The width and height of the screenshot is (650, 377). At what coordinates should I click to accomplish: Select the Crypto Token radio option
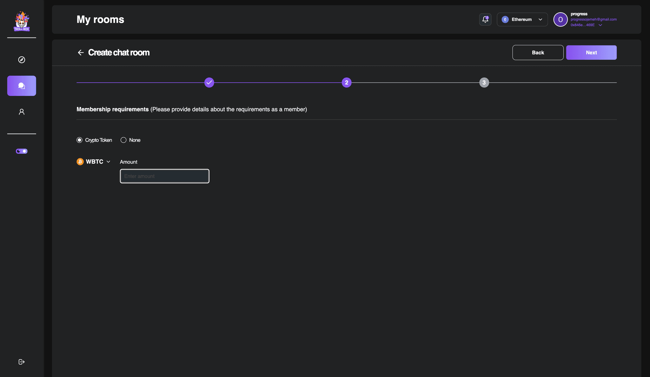[79, 140]
